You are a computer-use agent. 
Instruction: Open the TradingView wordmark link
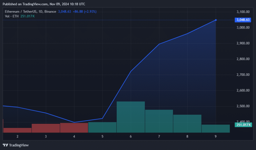[19, 145]
